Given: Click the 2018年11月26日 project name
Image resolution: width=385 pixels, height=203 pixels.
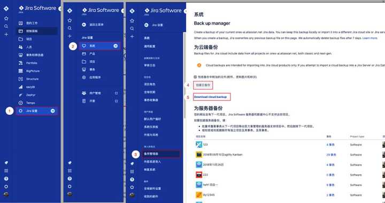Looking at the screenshot, I should coord(213,165).
